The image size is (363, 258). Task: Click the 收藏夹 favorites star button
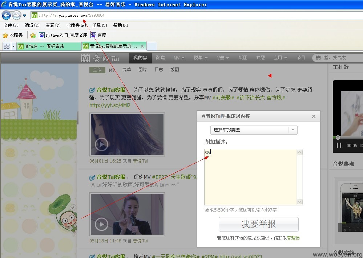(x=13, y=35)
